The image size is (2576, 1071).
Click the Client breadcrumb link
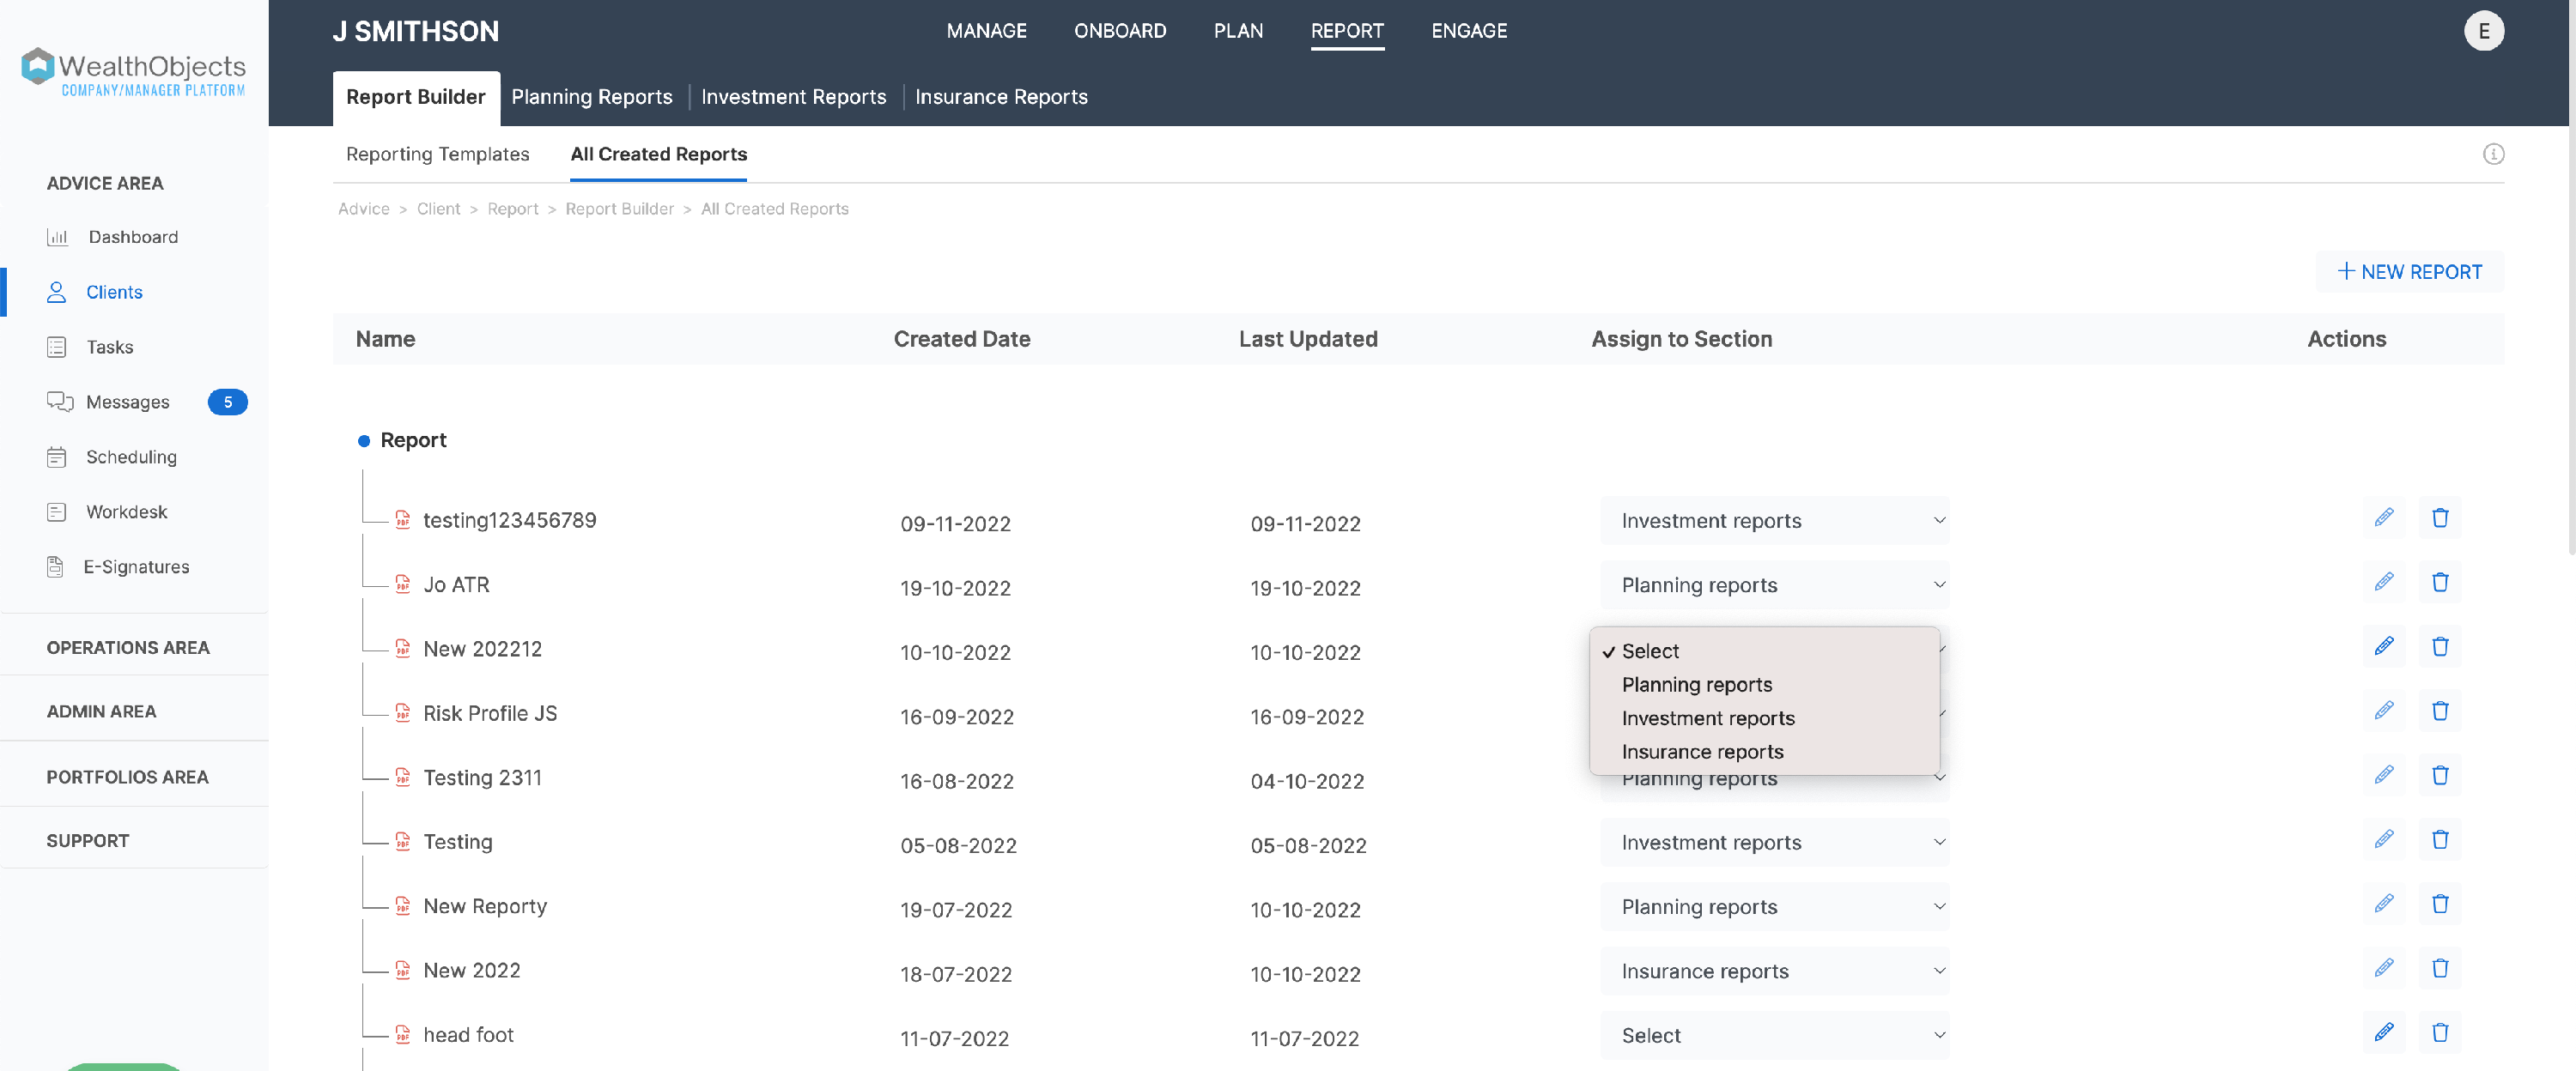(x=438, y=209)
